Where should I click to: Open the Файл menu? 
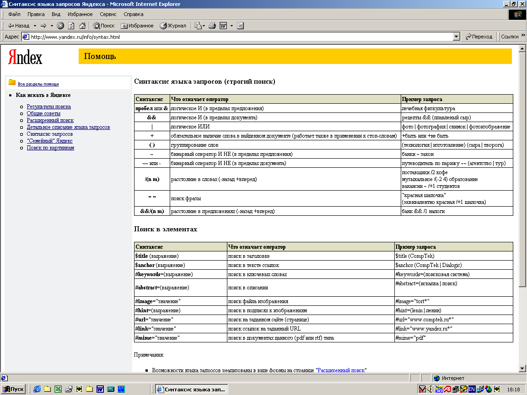(15, 14)
